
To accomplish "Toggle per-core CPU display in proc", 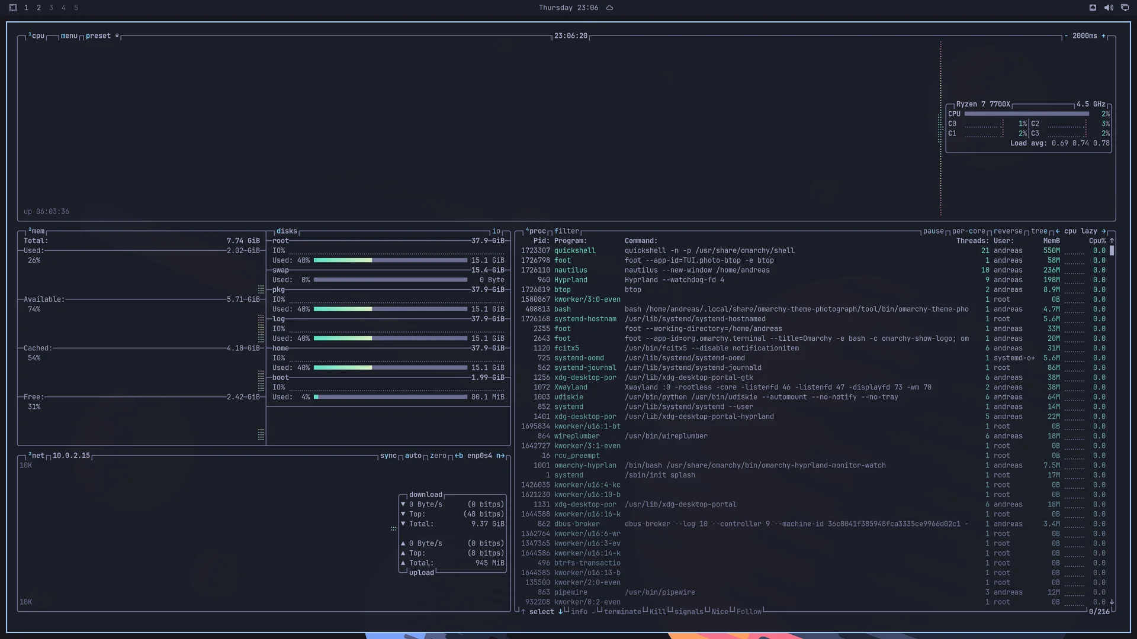I will (x=969, y=231).
